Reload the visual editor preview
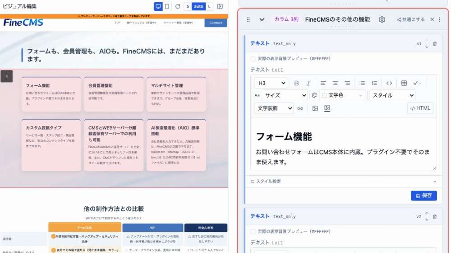Screen dimensions: 451x253 tap(178, 6)
